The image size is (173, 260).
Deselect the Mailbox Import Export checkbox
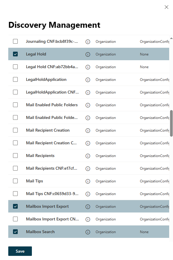(15, 206)
